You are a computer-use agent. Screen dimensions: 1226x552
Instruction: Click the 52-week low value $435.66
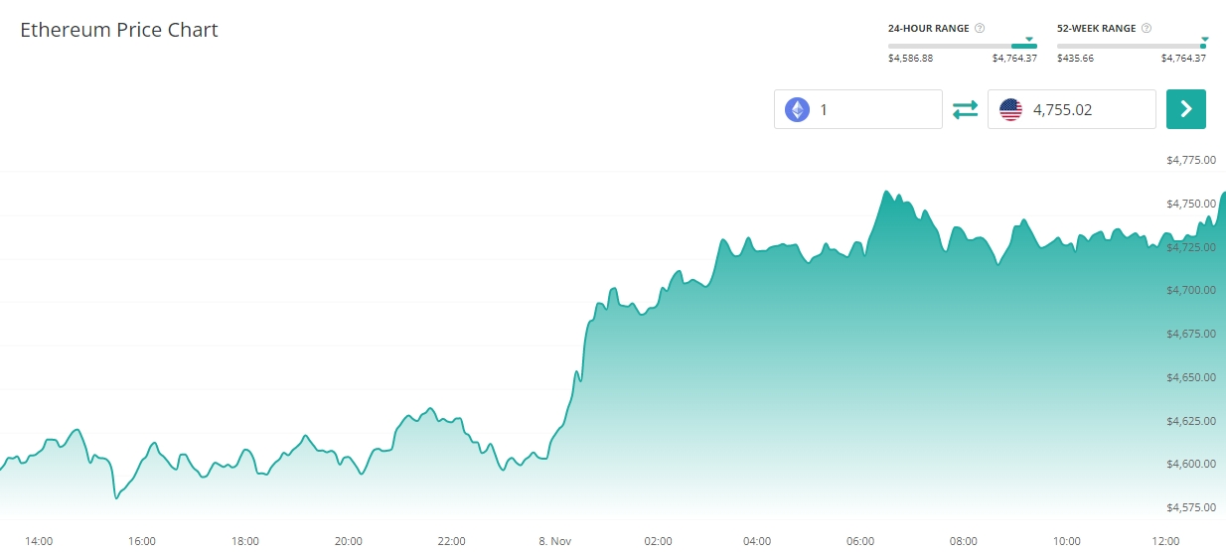[1075, 59]
